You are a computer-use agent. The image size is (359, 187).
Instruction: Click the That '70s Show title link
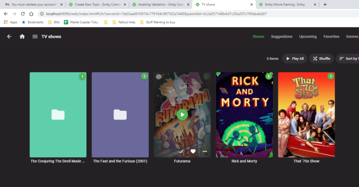[x=306, y=161]
